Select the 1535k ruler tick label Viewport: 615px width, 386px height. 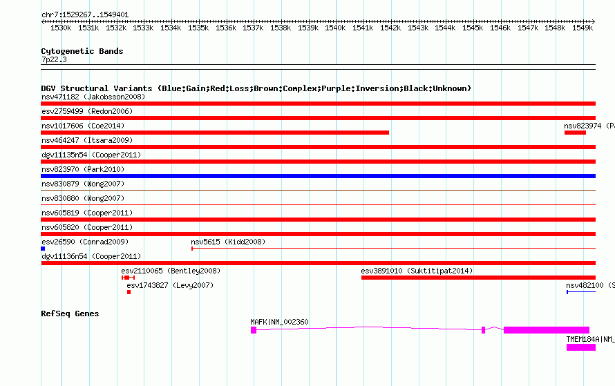tap(198, 28)
